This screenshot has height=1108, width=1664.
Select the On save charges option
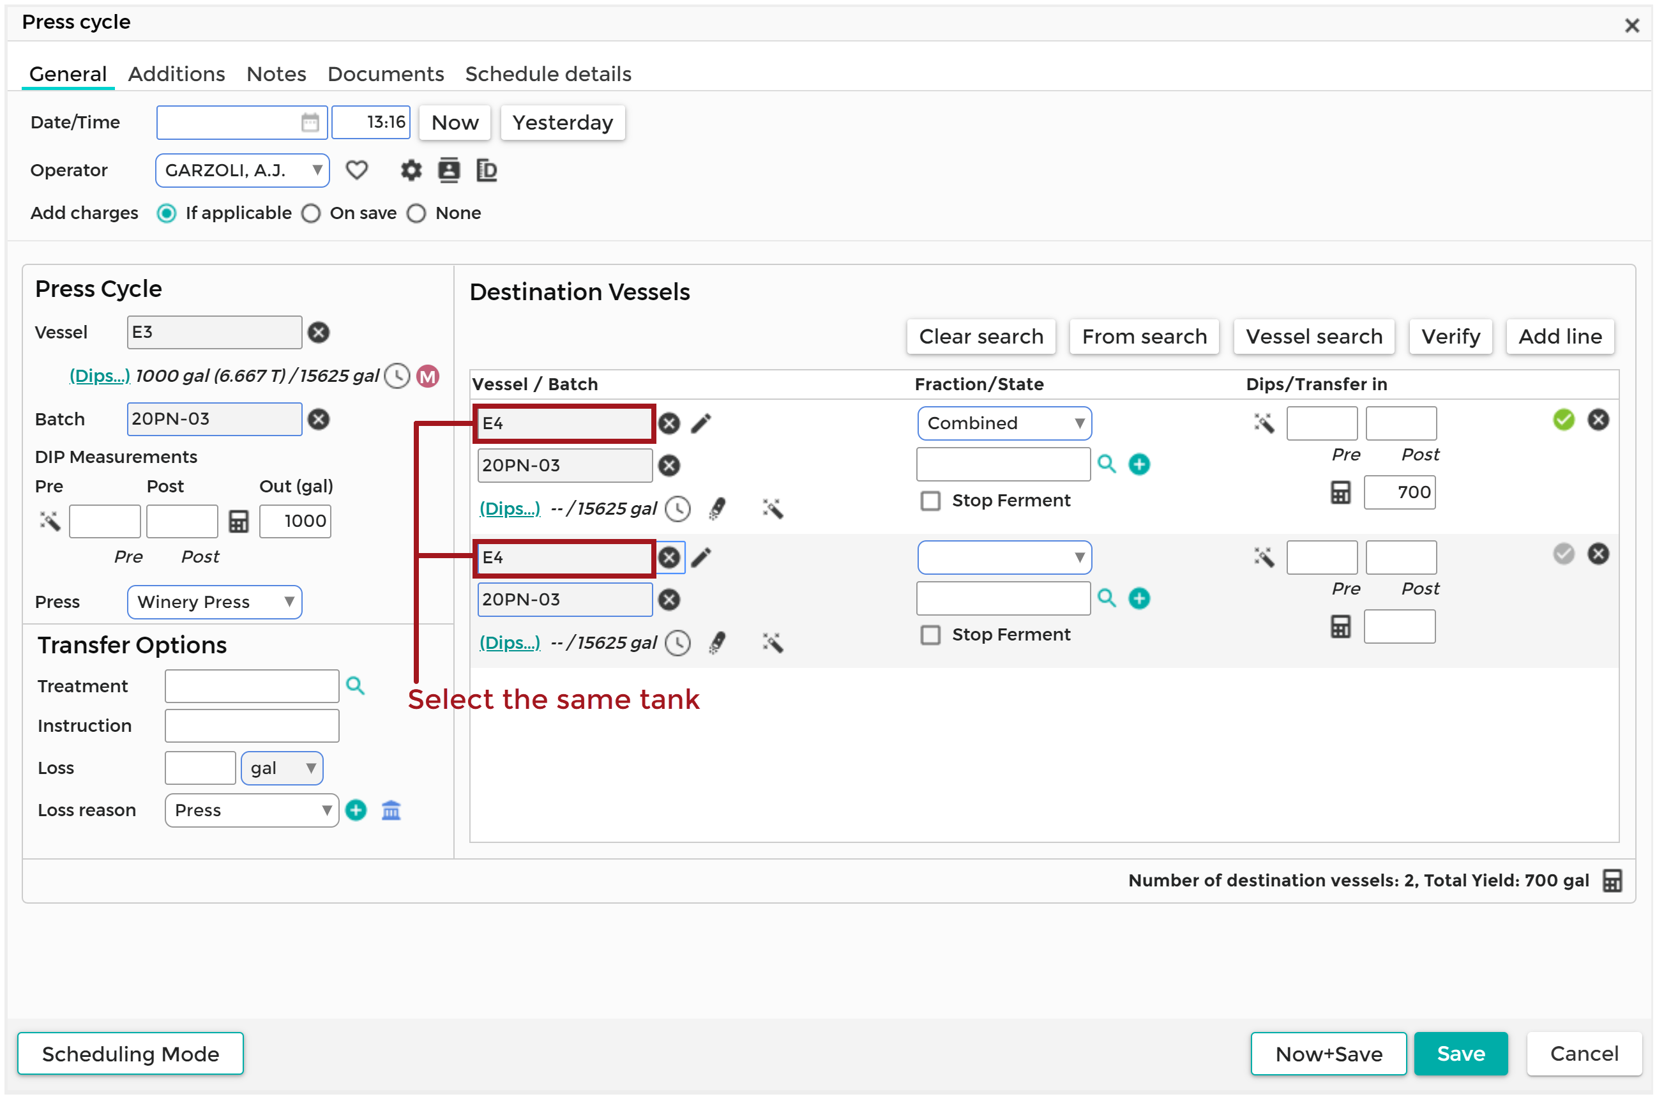pos(311,213)
